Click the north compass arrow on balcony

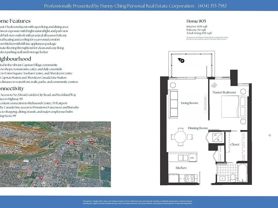point(181,60)
